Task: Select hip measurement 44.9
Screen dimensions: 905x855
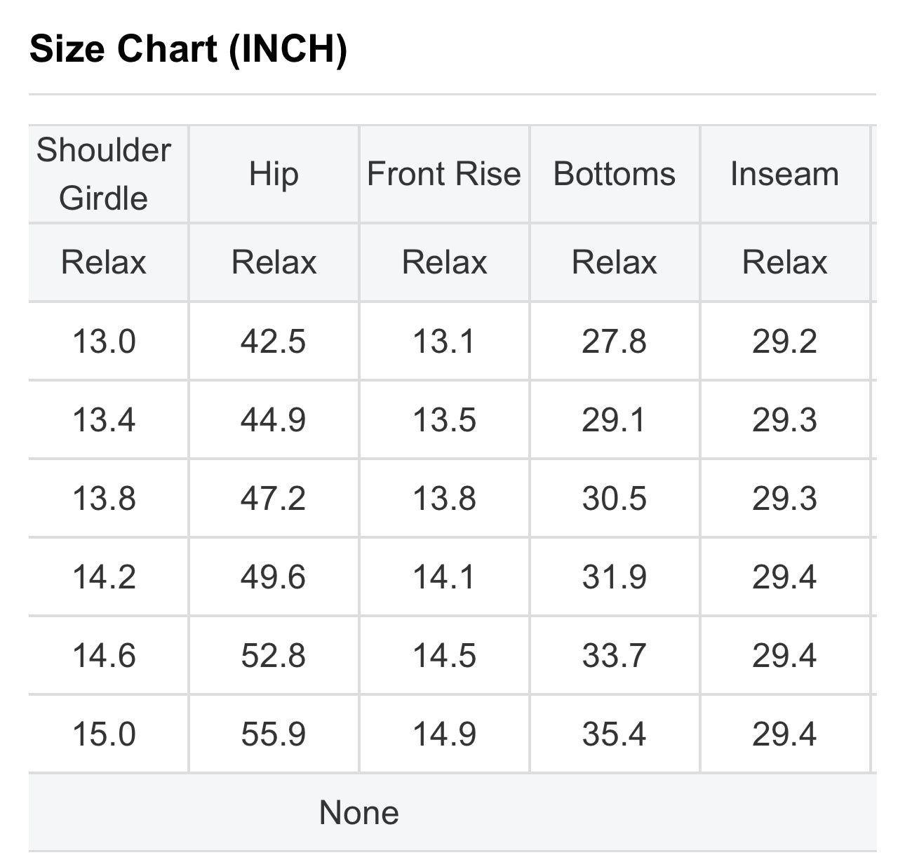Action: point(274,420)
